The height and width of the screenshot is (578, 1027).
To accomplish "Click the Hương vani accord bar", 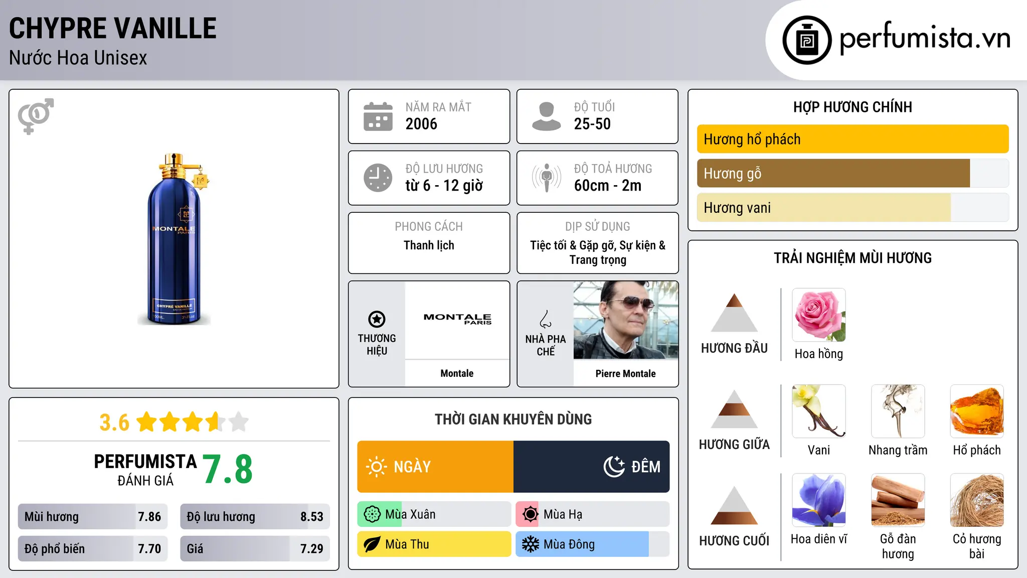I will [853, 207].
